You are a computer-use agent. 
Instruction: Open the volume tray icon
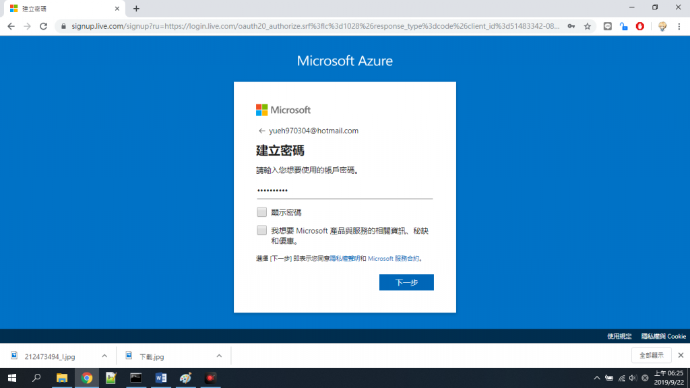click(633, 378)
